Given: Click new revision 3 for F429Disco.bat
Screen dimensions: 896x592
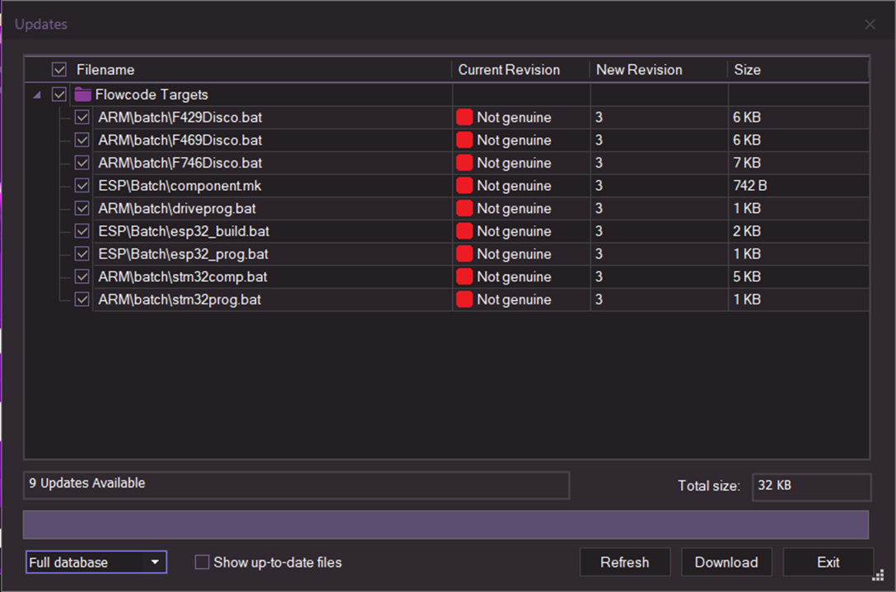Looking at the screenshot, I should pos(599,117).
